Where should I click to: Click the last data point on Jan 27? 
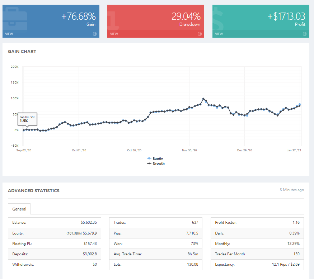coord(300,106)
